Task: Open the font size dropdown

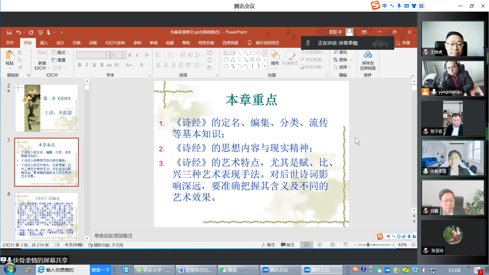Action: (x=124, y=55)
